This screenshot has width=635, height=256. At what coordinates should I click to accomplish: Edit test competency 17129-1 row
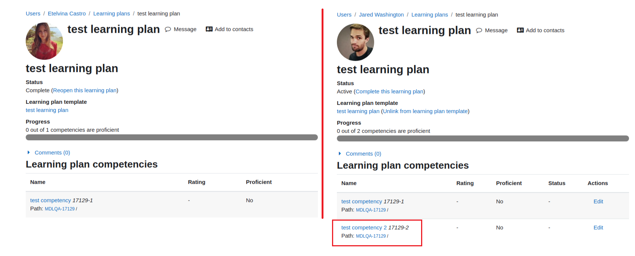click(598, 202)
